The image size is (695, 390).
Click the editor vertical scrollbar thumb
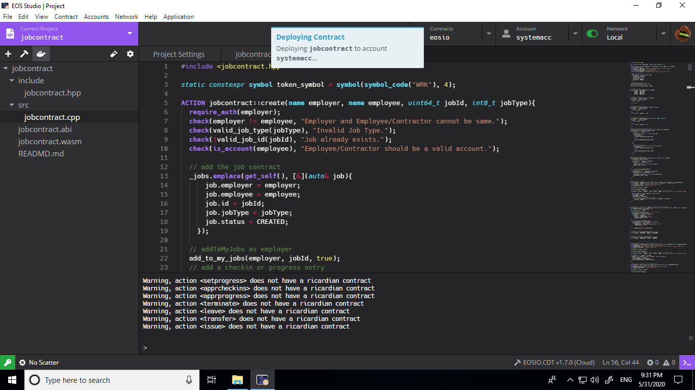click(690, 67)
